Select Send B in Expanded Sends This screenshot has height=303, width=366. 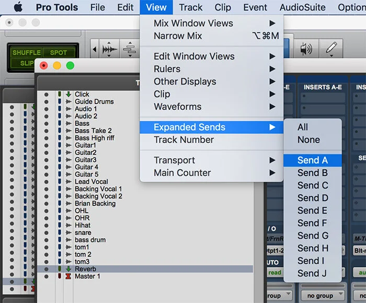[x=313, y=173]
